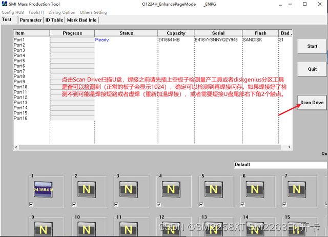
Task: Toggle the checkbox under port 2
Action: click(x=74, y=204)
